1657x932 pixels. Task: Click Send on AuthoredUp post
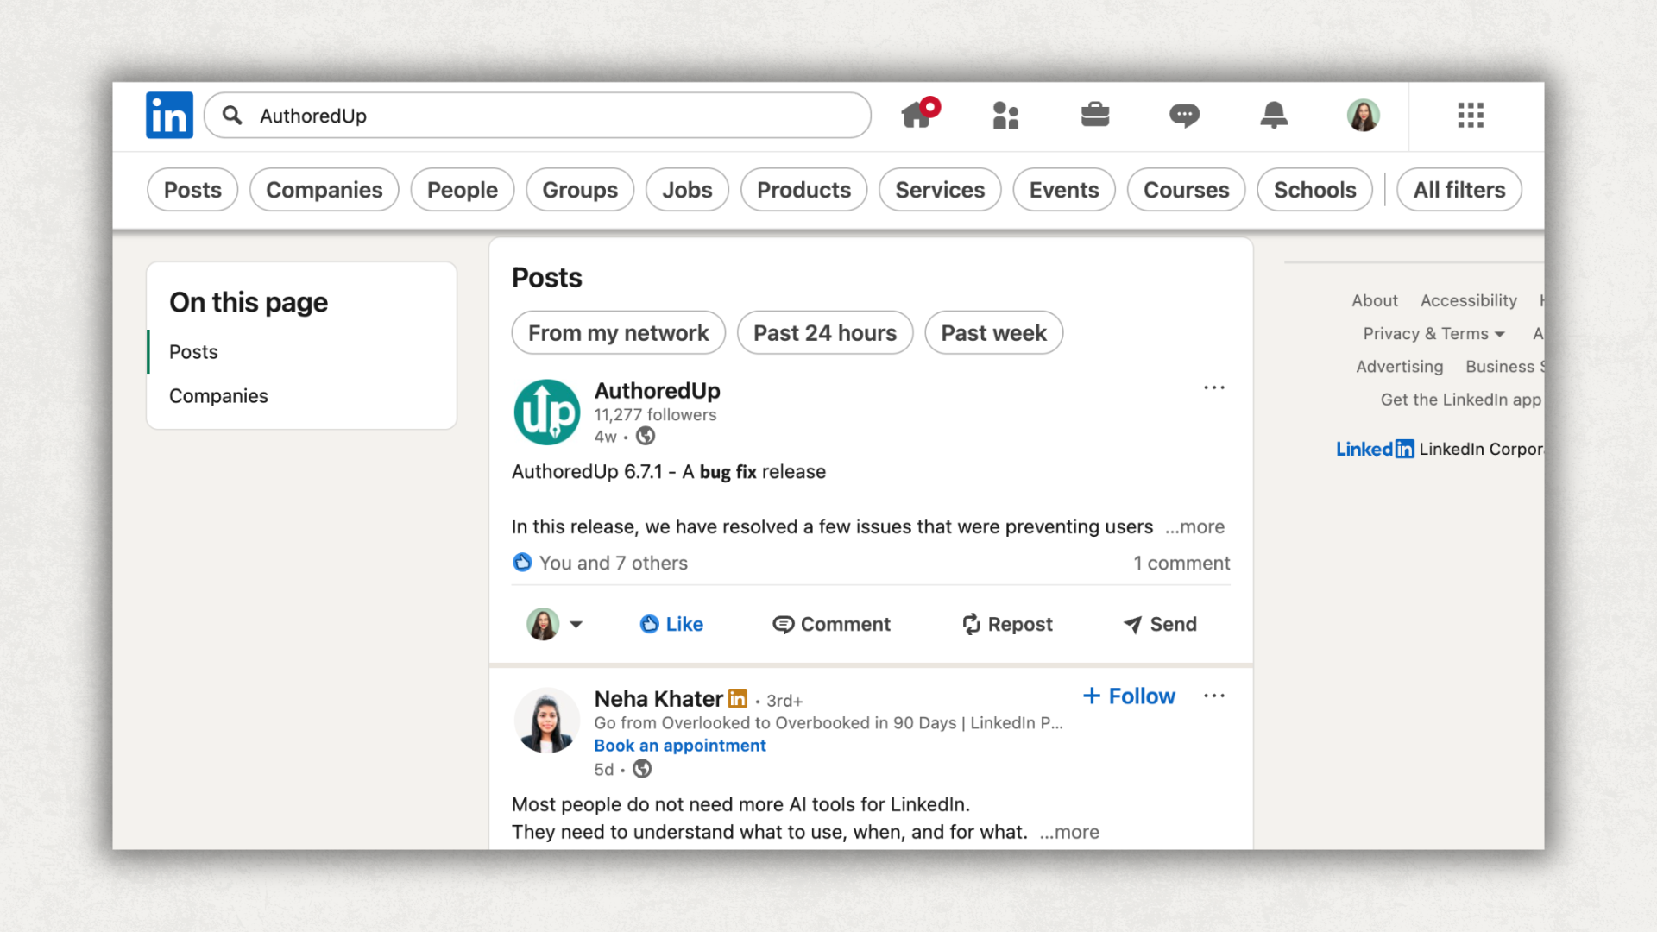coord(1160,624)
